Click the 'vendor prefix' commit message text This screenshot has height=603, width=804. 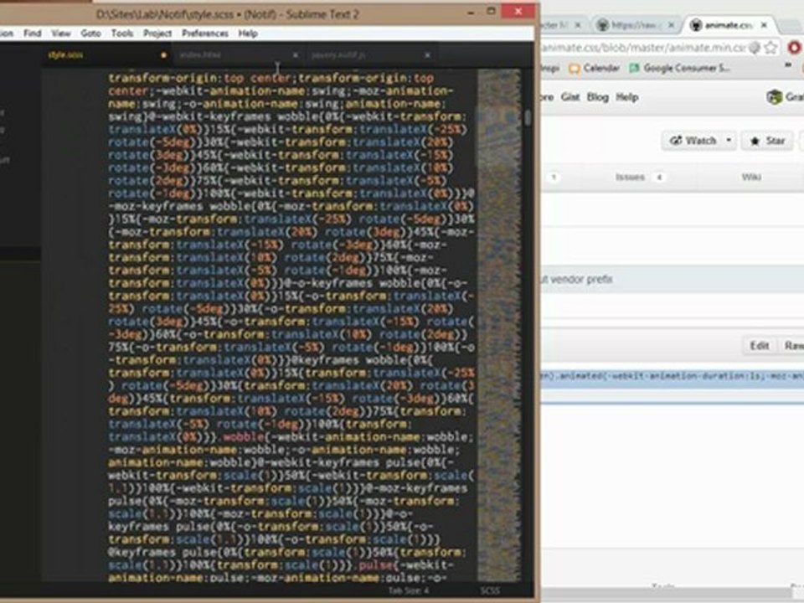pyautogui.click(x=581, y=280)
